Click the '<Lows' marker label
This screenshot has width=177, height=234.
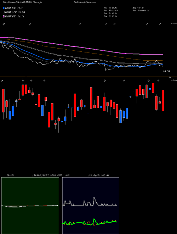174,80
